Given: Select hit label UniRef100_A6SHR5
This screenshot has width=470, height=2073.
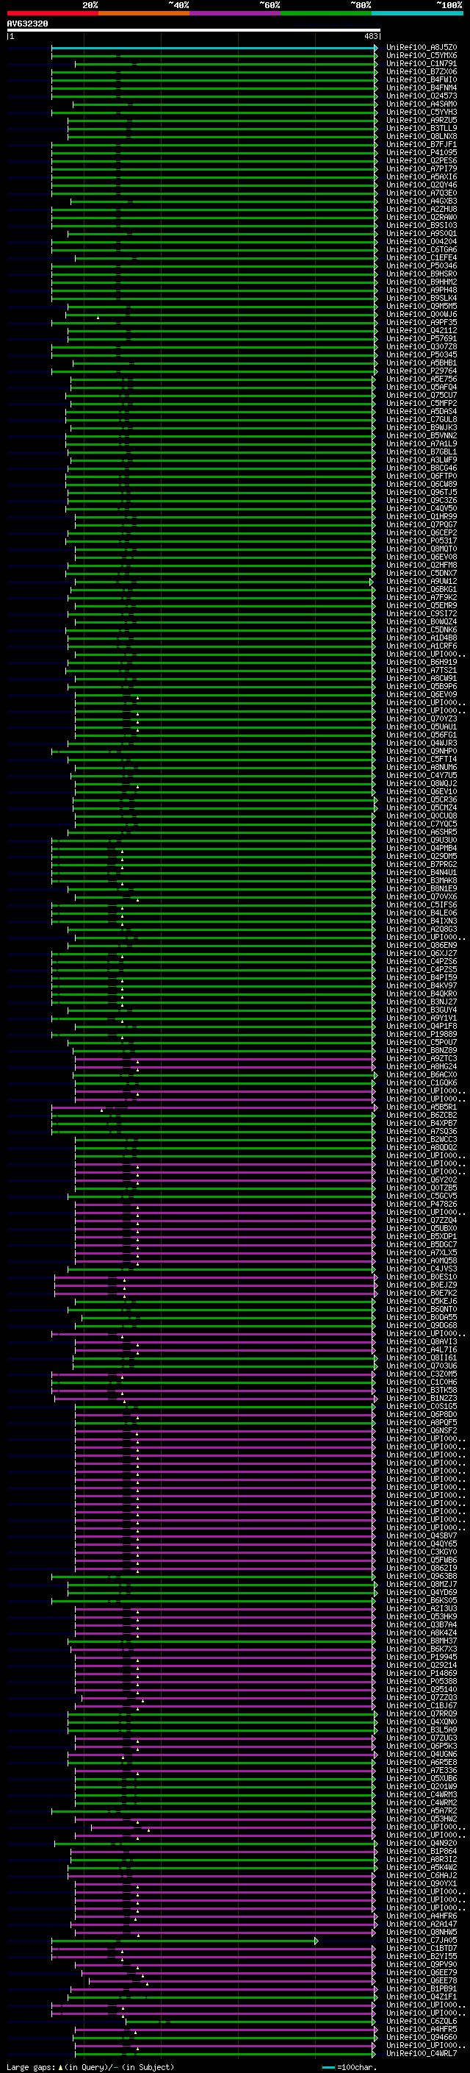Looking at the screenshot, I should pos(422,831).
